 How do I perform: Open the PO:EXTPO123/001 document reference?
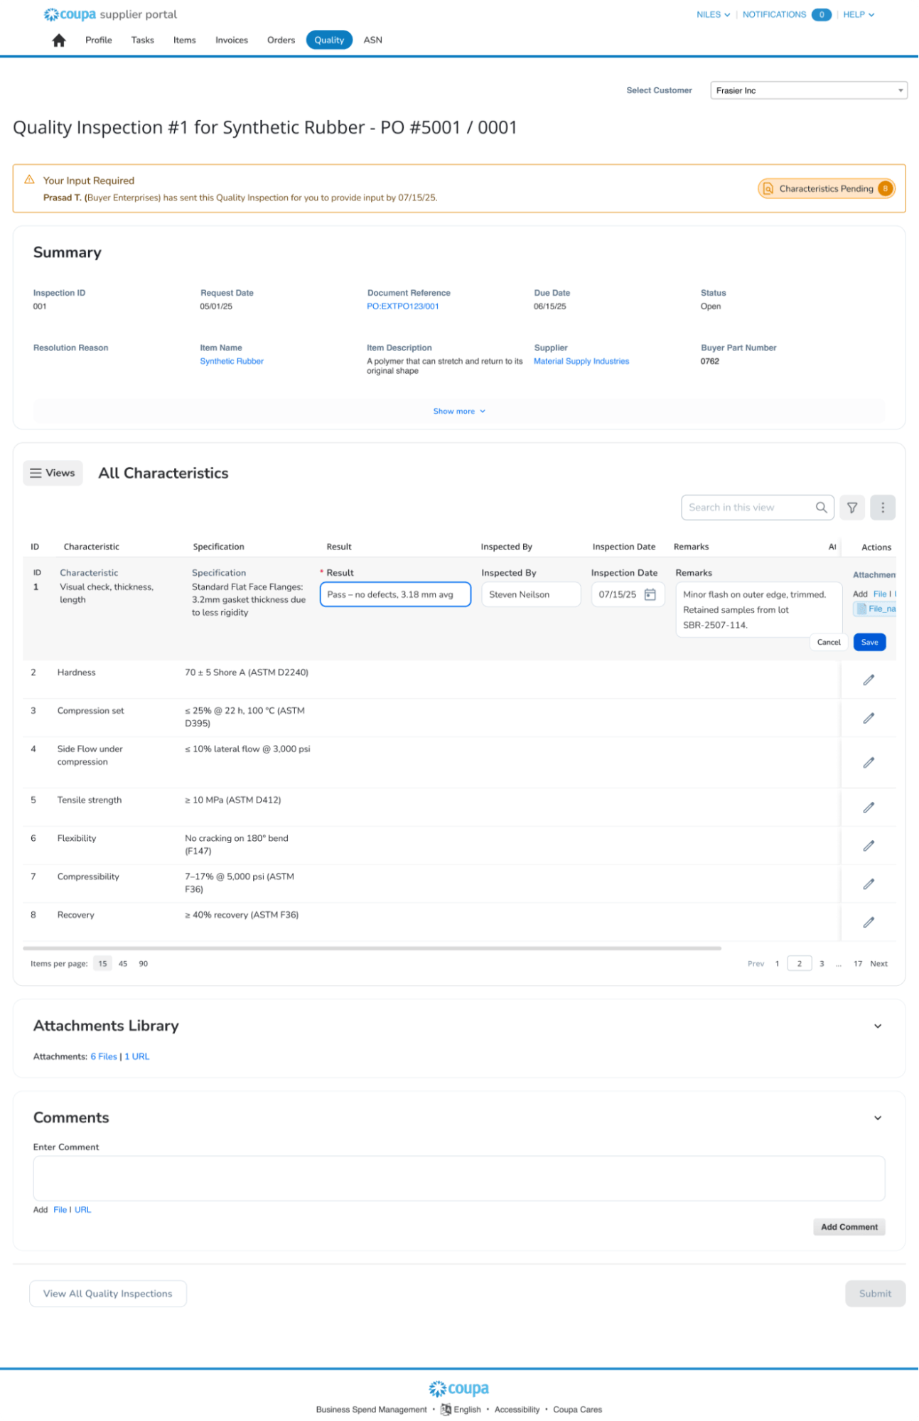[x=403, y=306]
